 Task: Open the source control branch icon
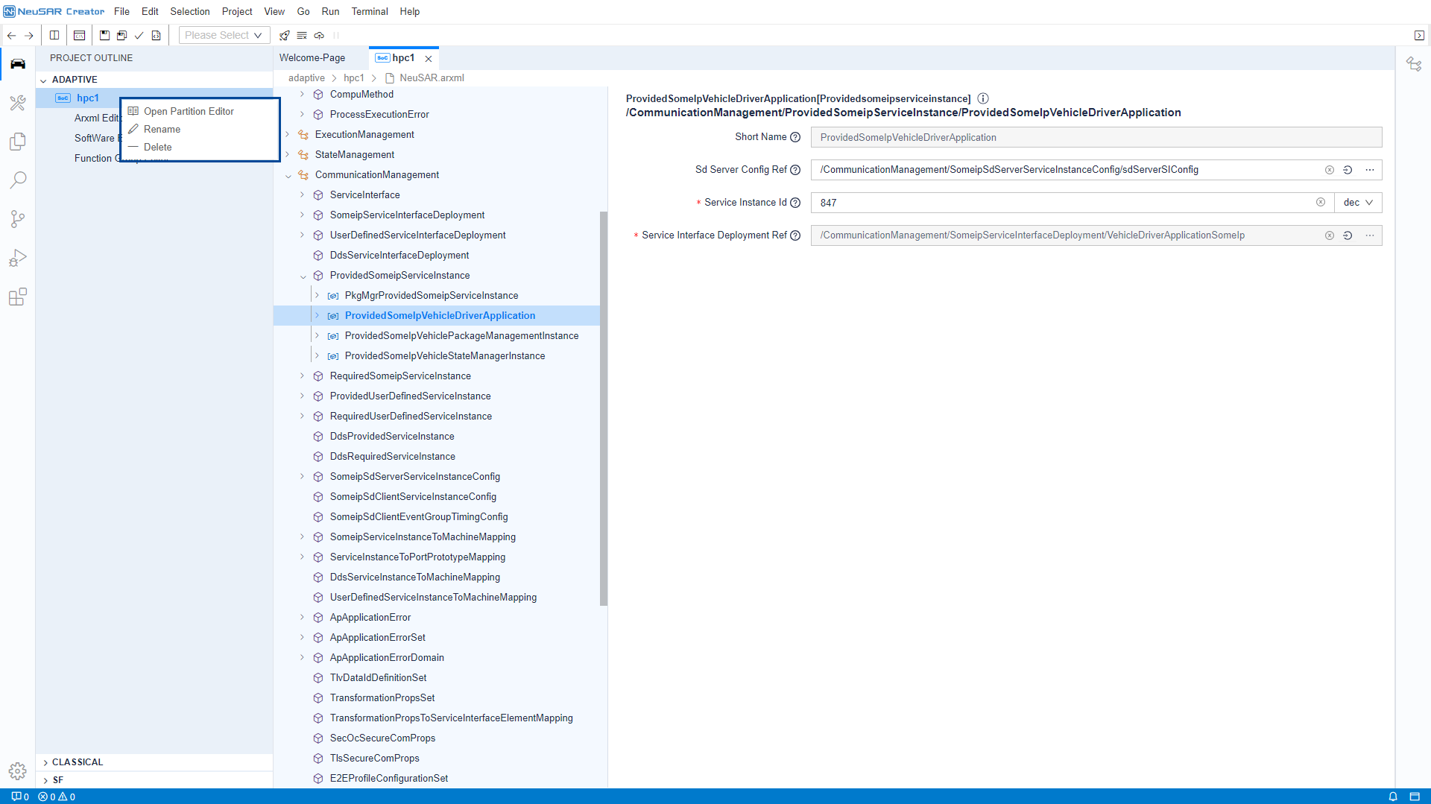point(17,218)
